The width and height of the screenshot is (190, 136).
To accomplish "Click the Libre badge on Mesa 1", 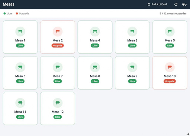I will [20, 46].
